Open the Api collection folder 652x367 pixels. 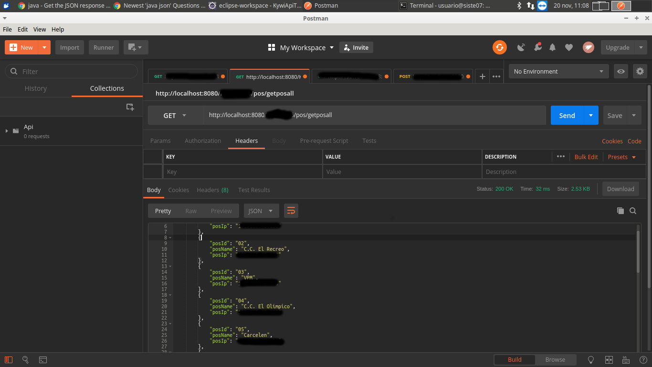pos(72,131)
